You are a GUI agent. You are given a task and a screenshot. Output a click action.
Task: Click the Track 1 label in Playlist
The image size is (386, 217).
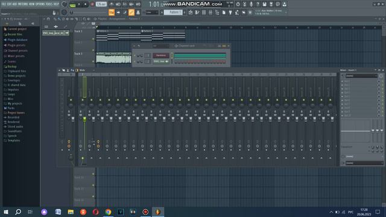[x=78, y=31]
